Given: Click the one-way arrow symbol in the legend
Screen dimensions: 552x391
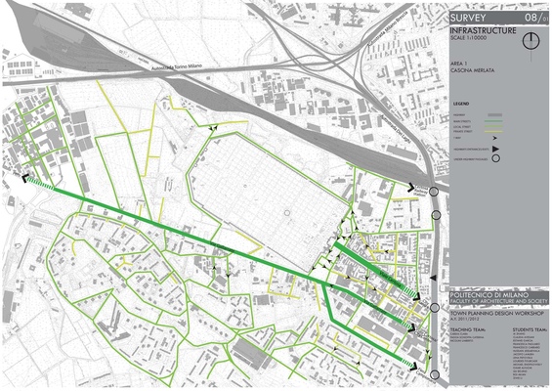Looking at the screenshot, I should (x=495, y=139).
